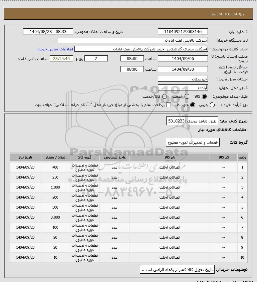
Task: Click the price validity date 1404/09/30 field
Action: click(183, 69)
